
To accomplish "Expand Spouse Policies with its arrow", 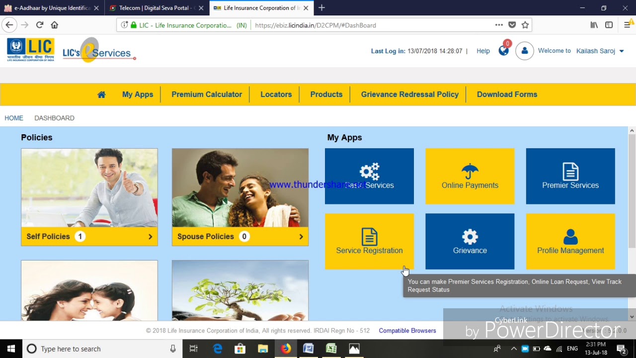I will tap(301, 237).
